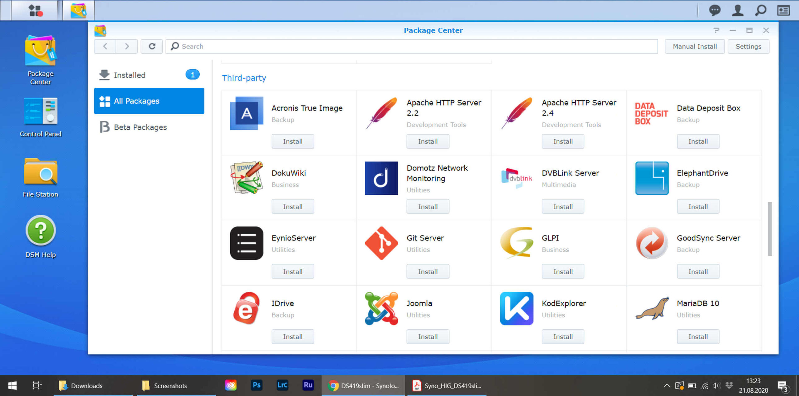Viewport: 799px width, 396px height.
Task: Install Acronis True Image
Action: click(292, 141)
